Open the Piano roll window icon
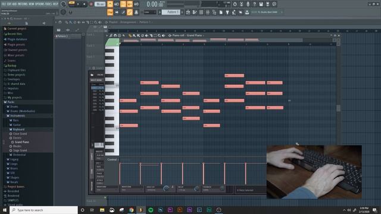The height and width of the screenshot is (214, 381). 195,12
